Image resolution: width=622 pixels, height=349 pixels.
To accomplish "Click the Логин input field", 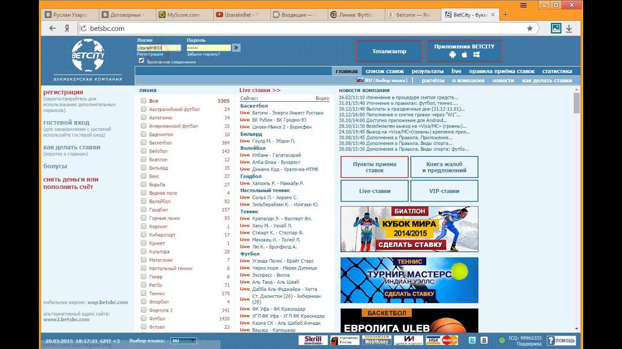I will 159,48.
